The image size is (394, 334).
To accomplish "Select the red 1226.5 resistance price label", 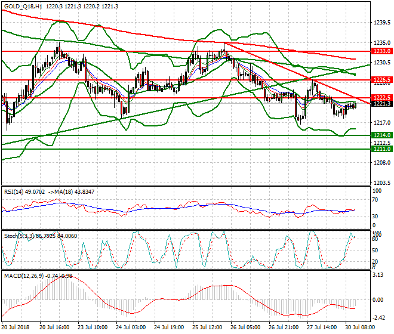I will (x=382, y=80).
